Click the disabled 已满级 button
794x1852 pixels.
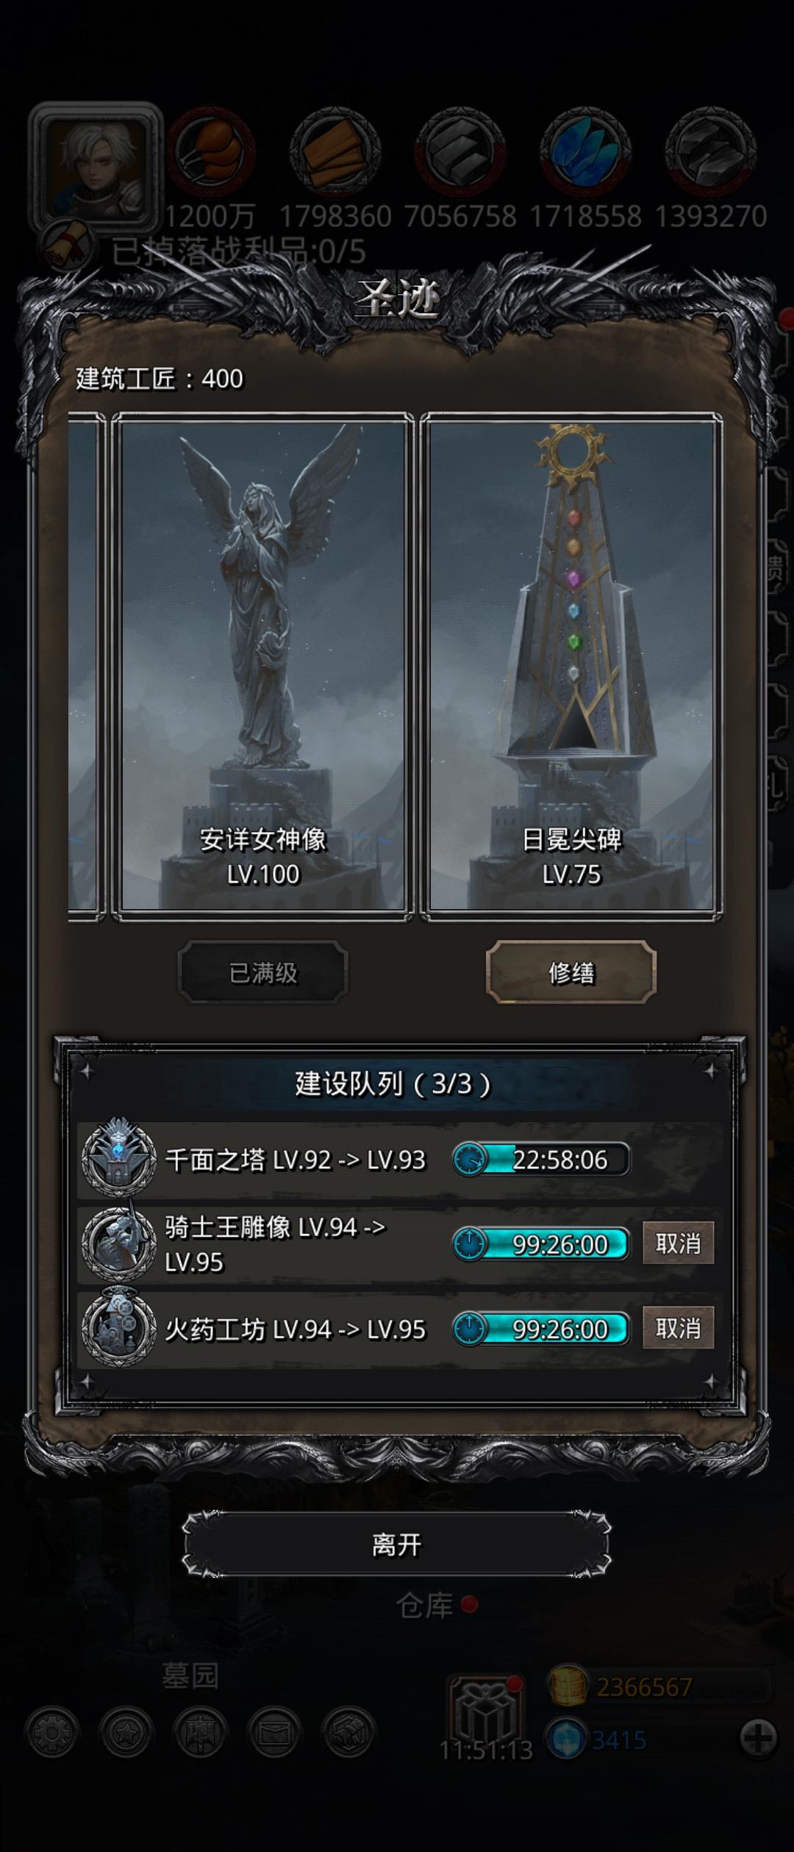click(263, 972)
